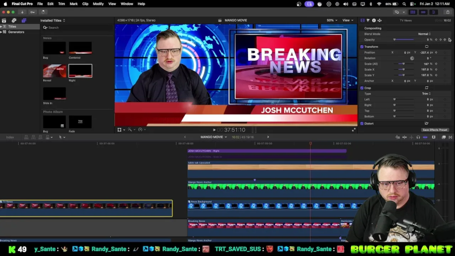Click the Import Media arrow button
This screenshot has height=256, width=455.
22,12
